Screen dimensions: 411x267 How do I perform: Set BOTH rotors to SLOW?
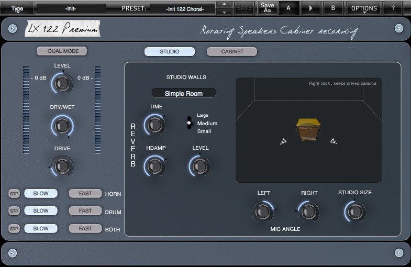[41, 228]
